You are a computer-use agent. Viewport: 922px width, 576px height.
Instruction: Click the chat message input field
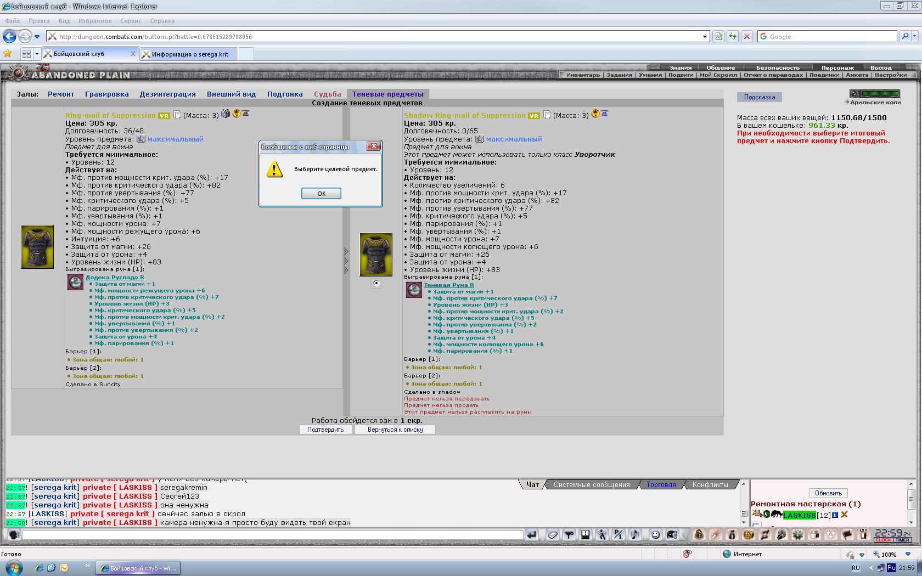(273, 534)
